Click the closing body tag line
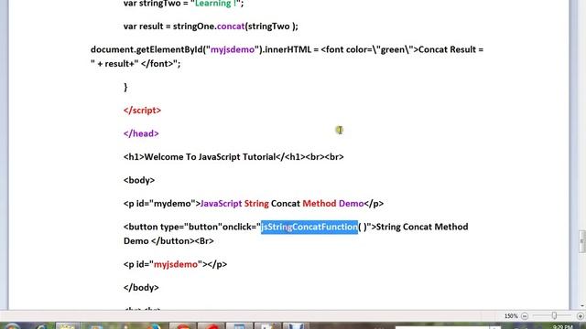 click(141, 288)
